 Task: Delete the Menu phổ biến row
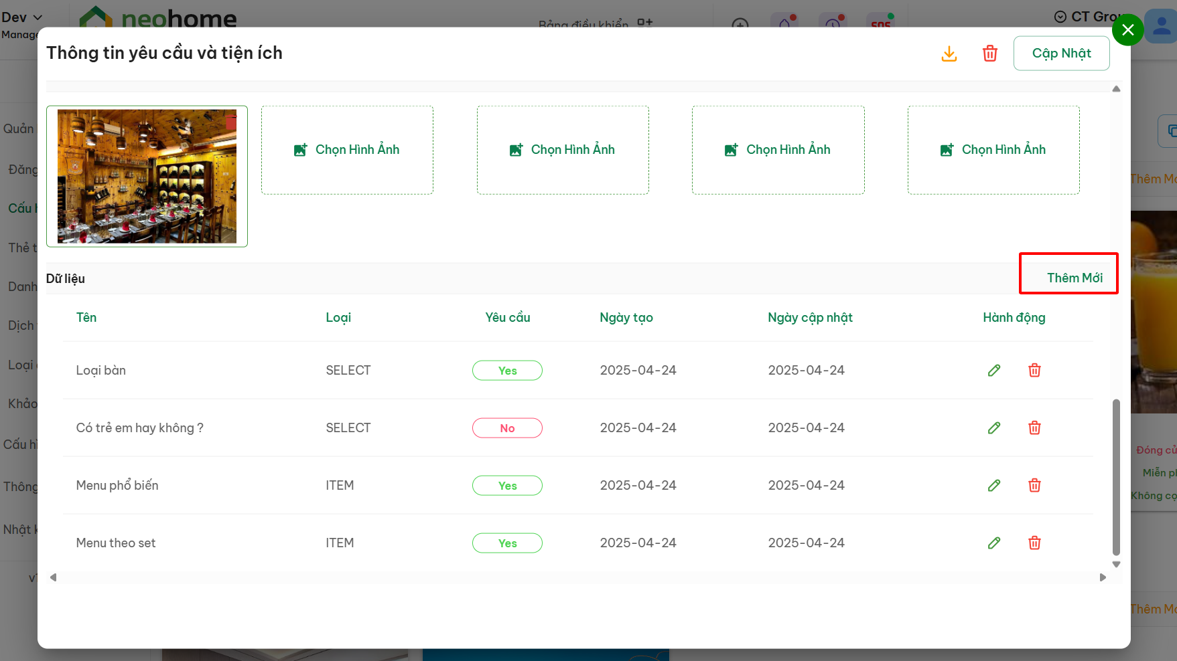(x=1034, y=485)
